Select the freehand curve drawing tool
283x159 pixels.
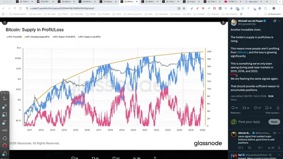tap(4, 98)
